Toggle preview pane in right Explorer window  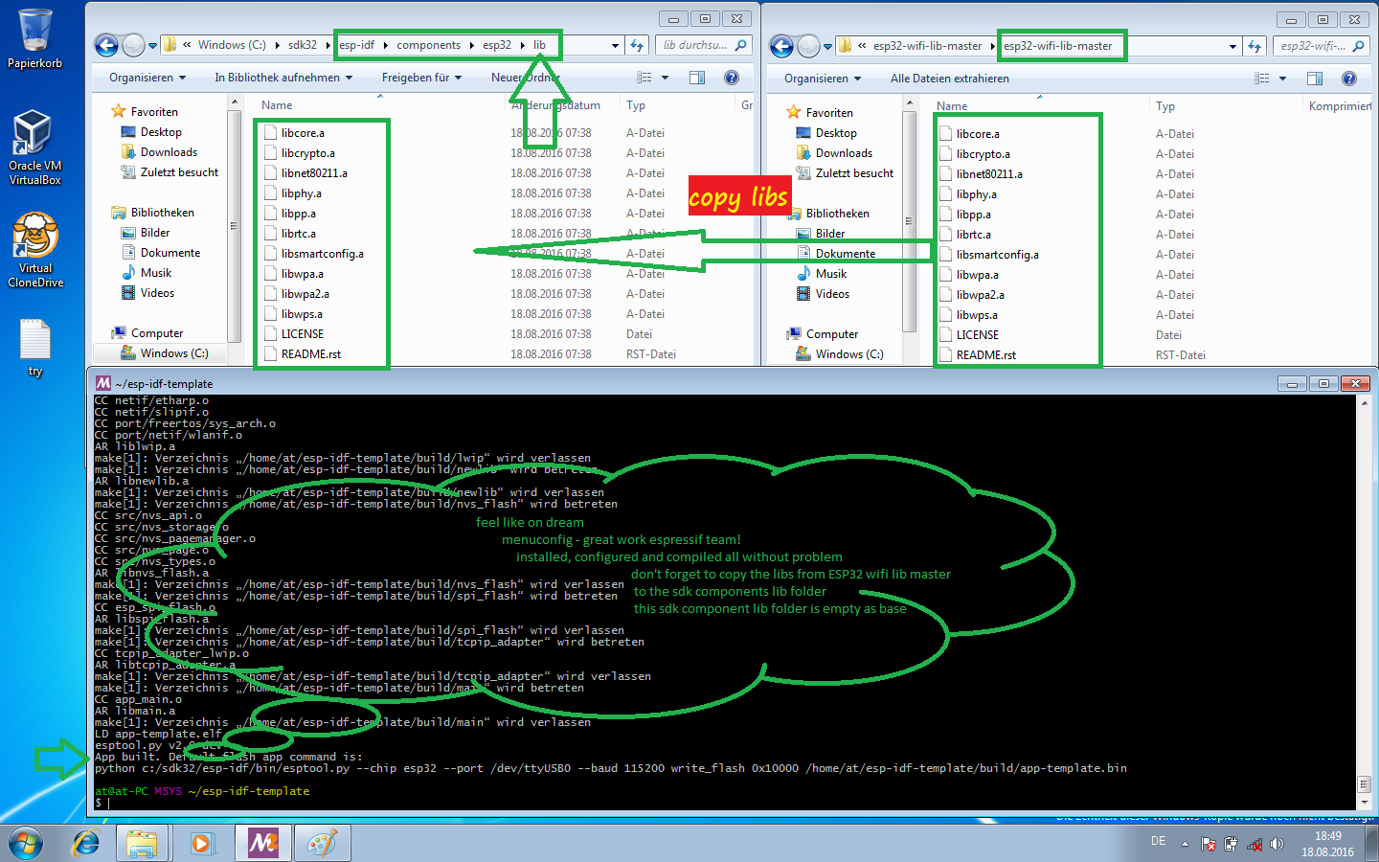[1315, 79]
